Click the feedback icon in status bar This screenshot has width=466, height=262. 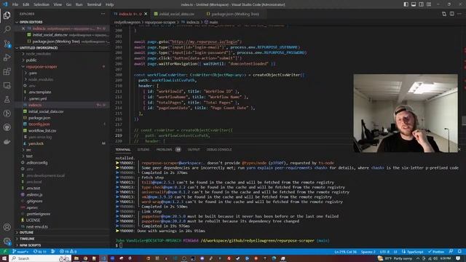click(x=451, y=251)
